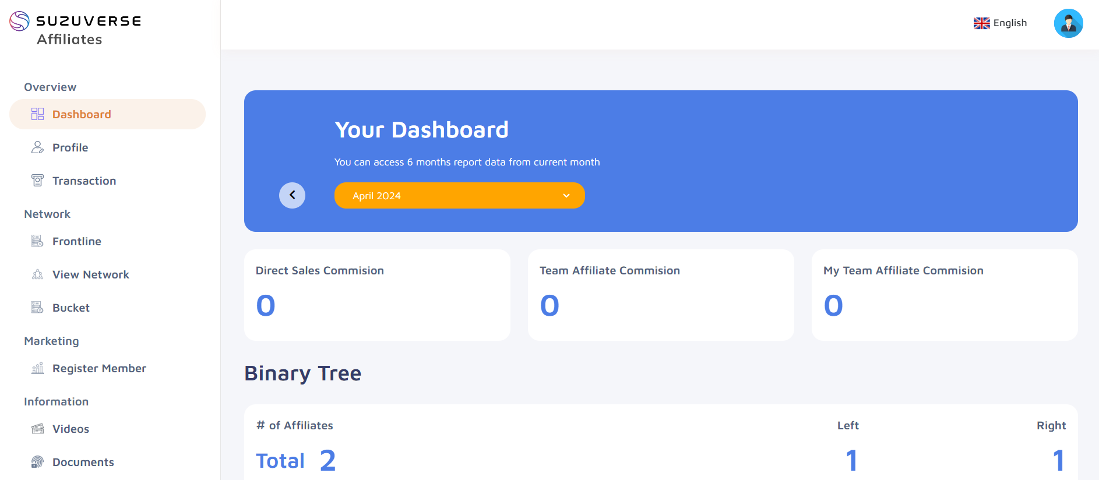This screenshot has height=480, width=1099.
Task: Open the English language selector
Action: 1001,23
